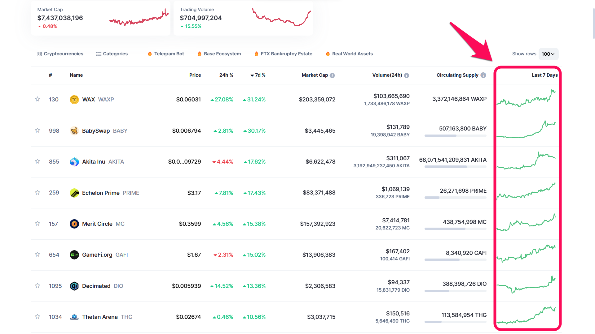This screenshot has height=334, width=595.
Task: Select the Cryptocurrencies tab
Action: (x=60, y=54)
